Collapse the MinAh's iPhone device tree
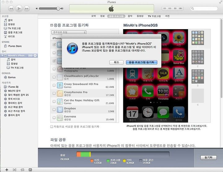The width and height of the screenshot is (223, 172). pos(2,55)
